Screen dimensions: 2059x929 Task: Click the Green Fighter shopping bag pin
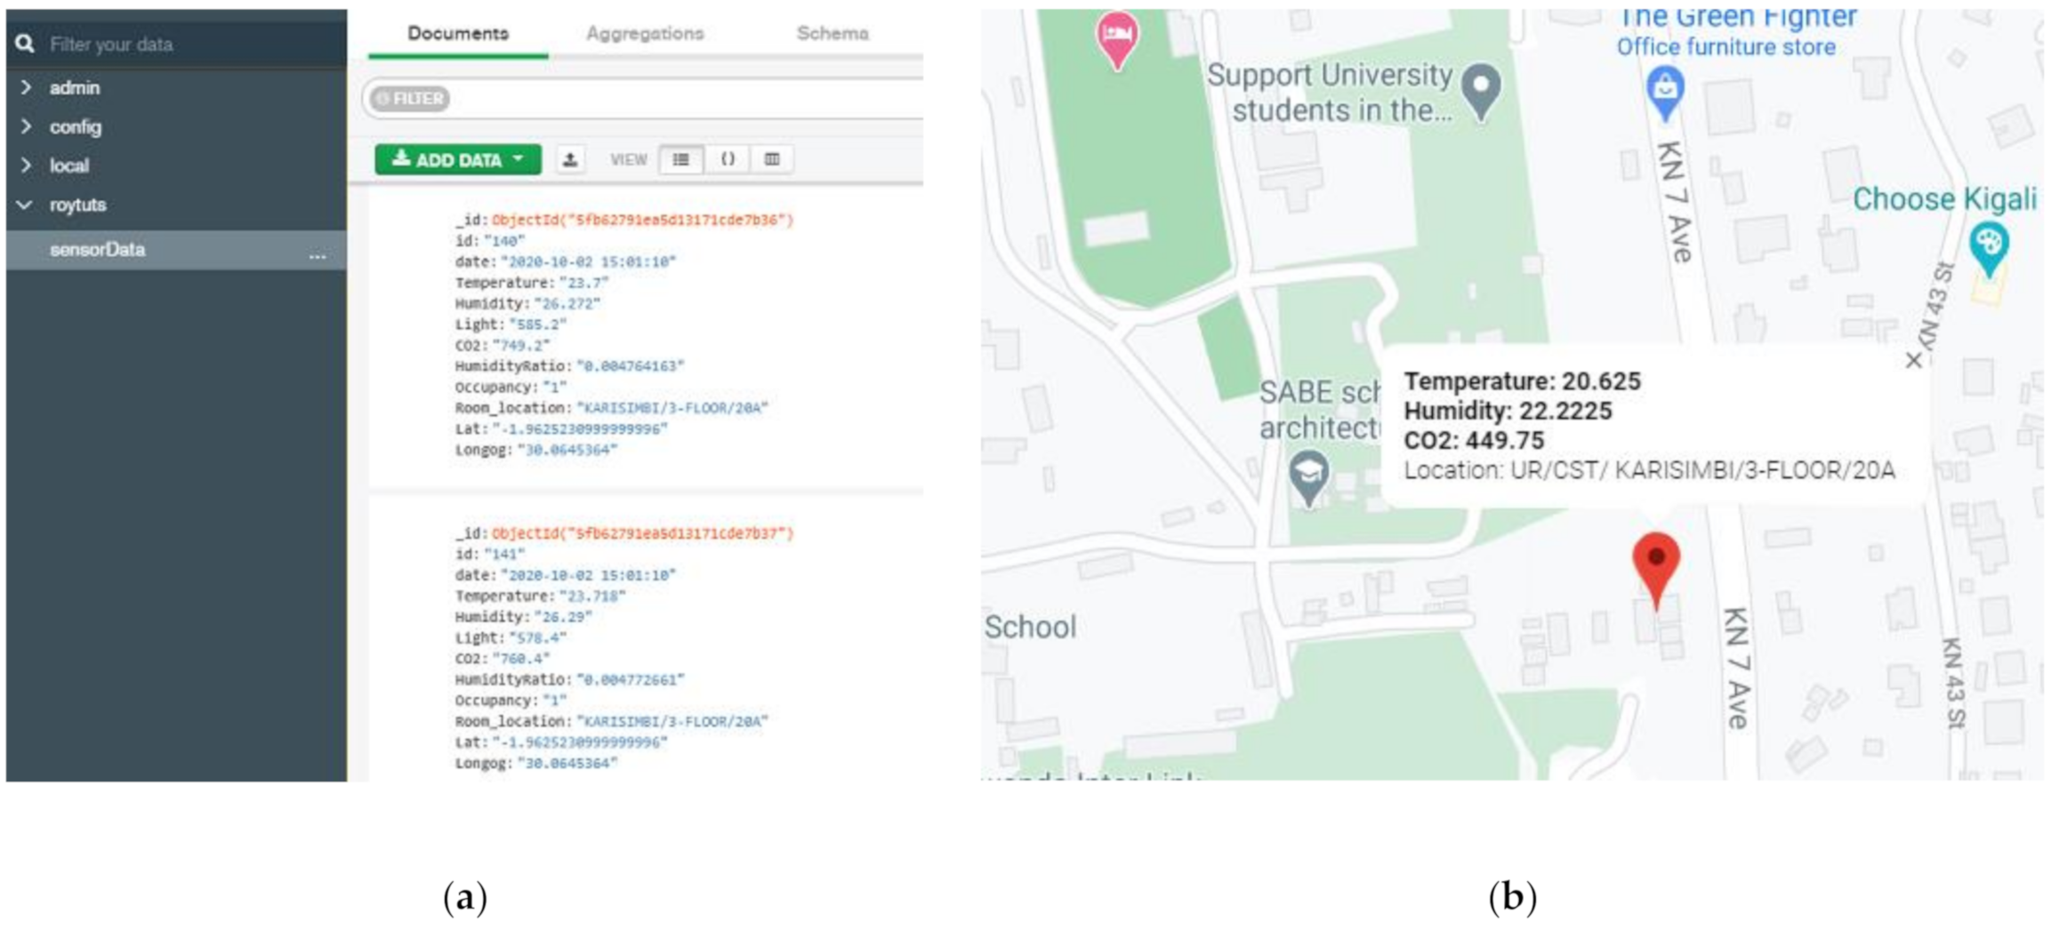(1665, 92)
